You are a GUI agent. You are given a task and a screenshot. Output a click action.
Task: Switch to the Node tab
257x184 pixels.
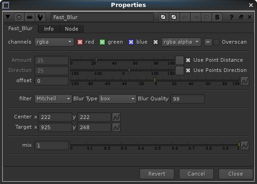click(x=71, y=29)
